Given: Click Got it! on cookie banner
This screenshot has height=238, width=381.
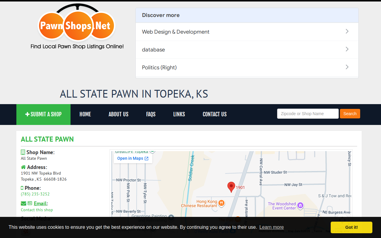Looking at the screenshot, I should (x=352, y=227).
